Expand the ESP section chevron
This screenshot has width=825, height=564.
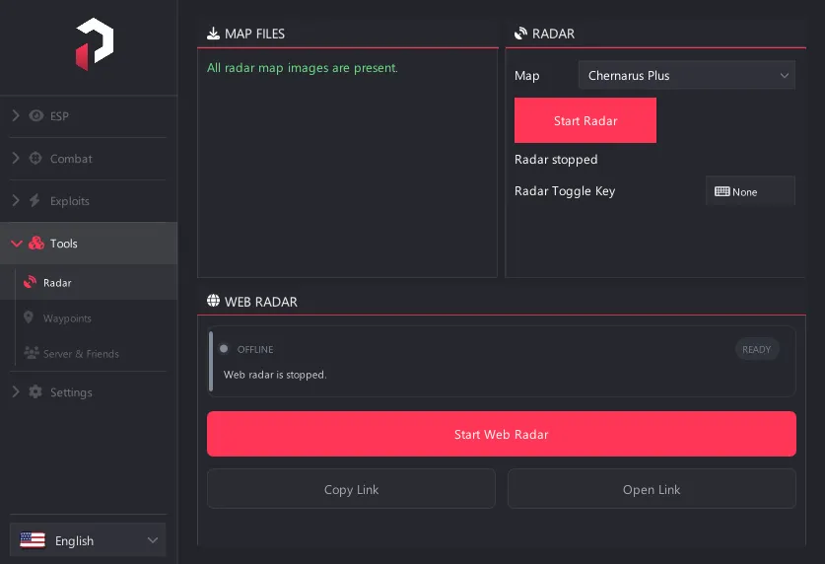(16, 115)
